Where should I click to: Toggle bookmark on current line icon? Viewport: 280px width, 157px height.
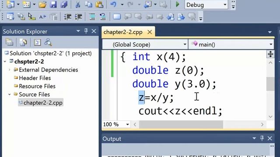coord(117,17)
